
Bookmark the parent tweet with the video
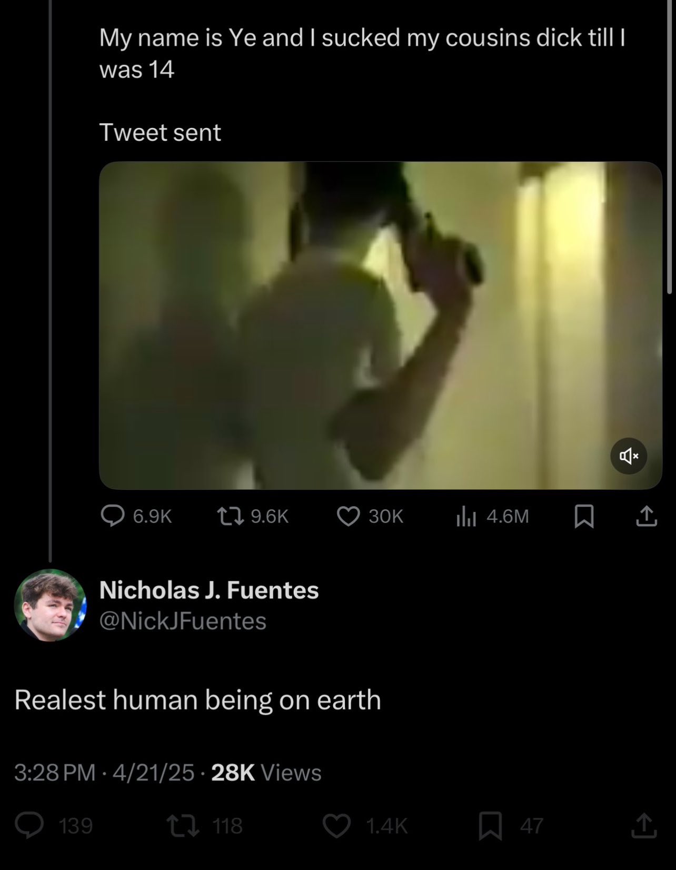(x=584, y=516)
